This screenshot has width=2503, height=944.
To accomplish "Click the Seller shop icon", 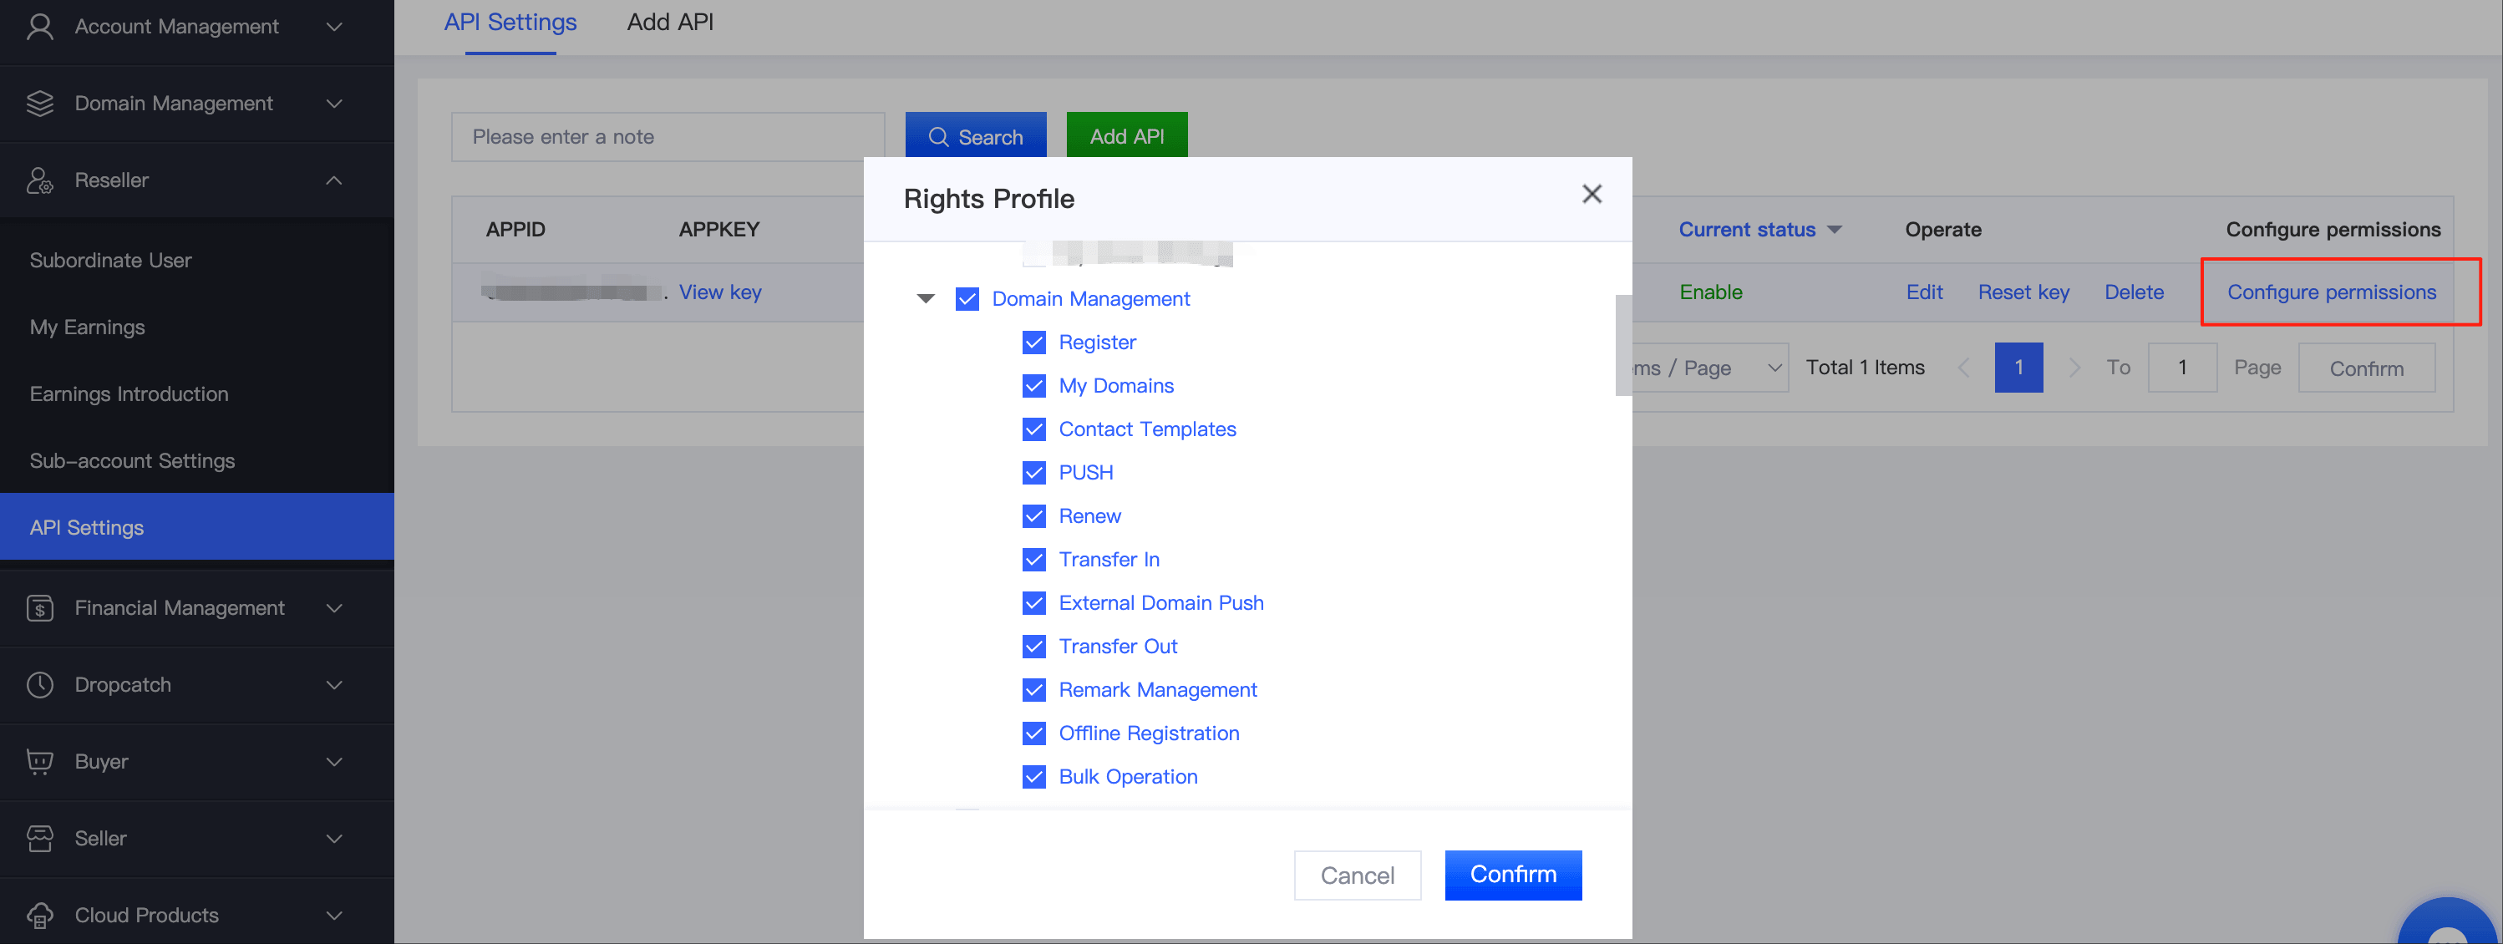I will (40, 838).
